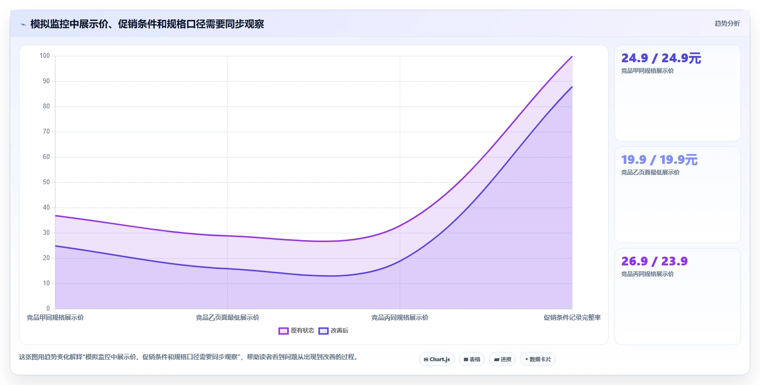
Task: Click the 竞品乙页面最低展示价 x-axis label
Action: click(227, 317)
